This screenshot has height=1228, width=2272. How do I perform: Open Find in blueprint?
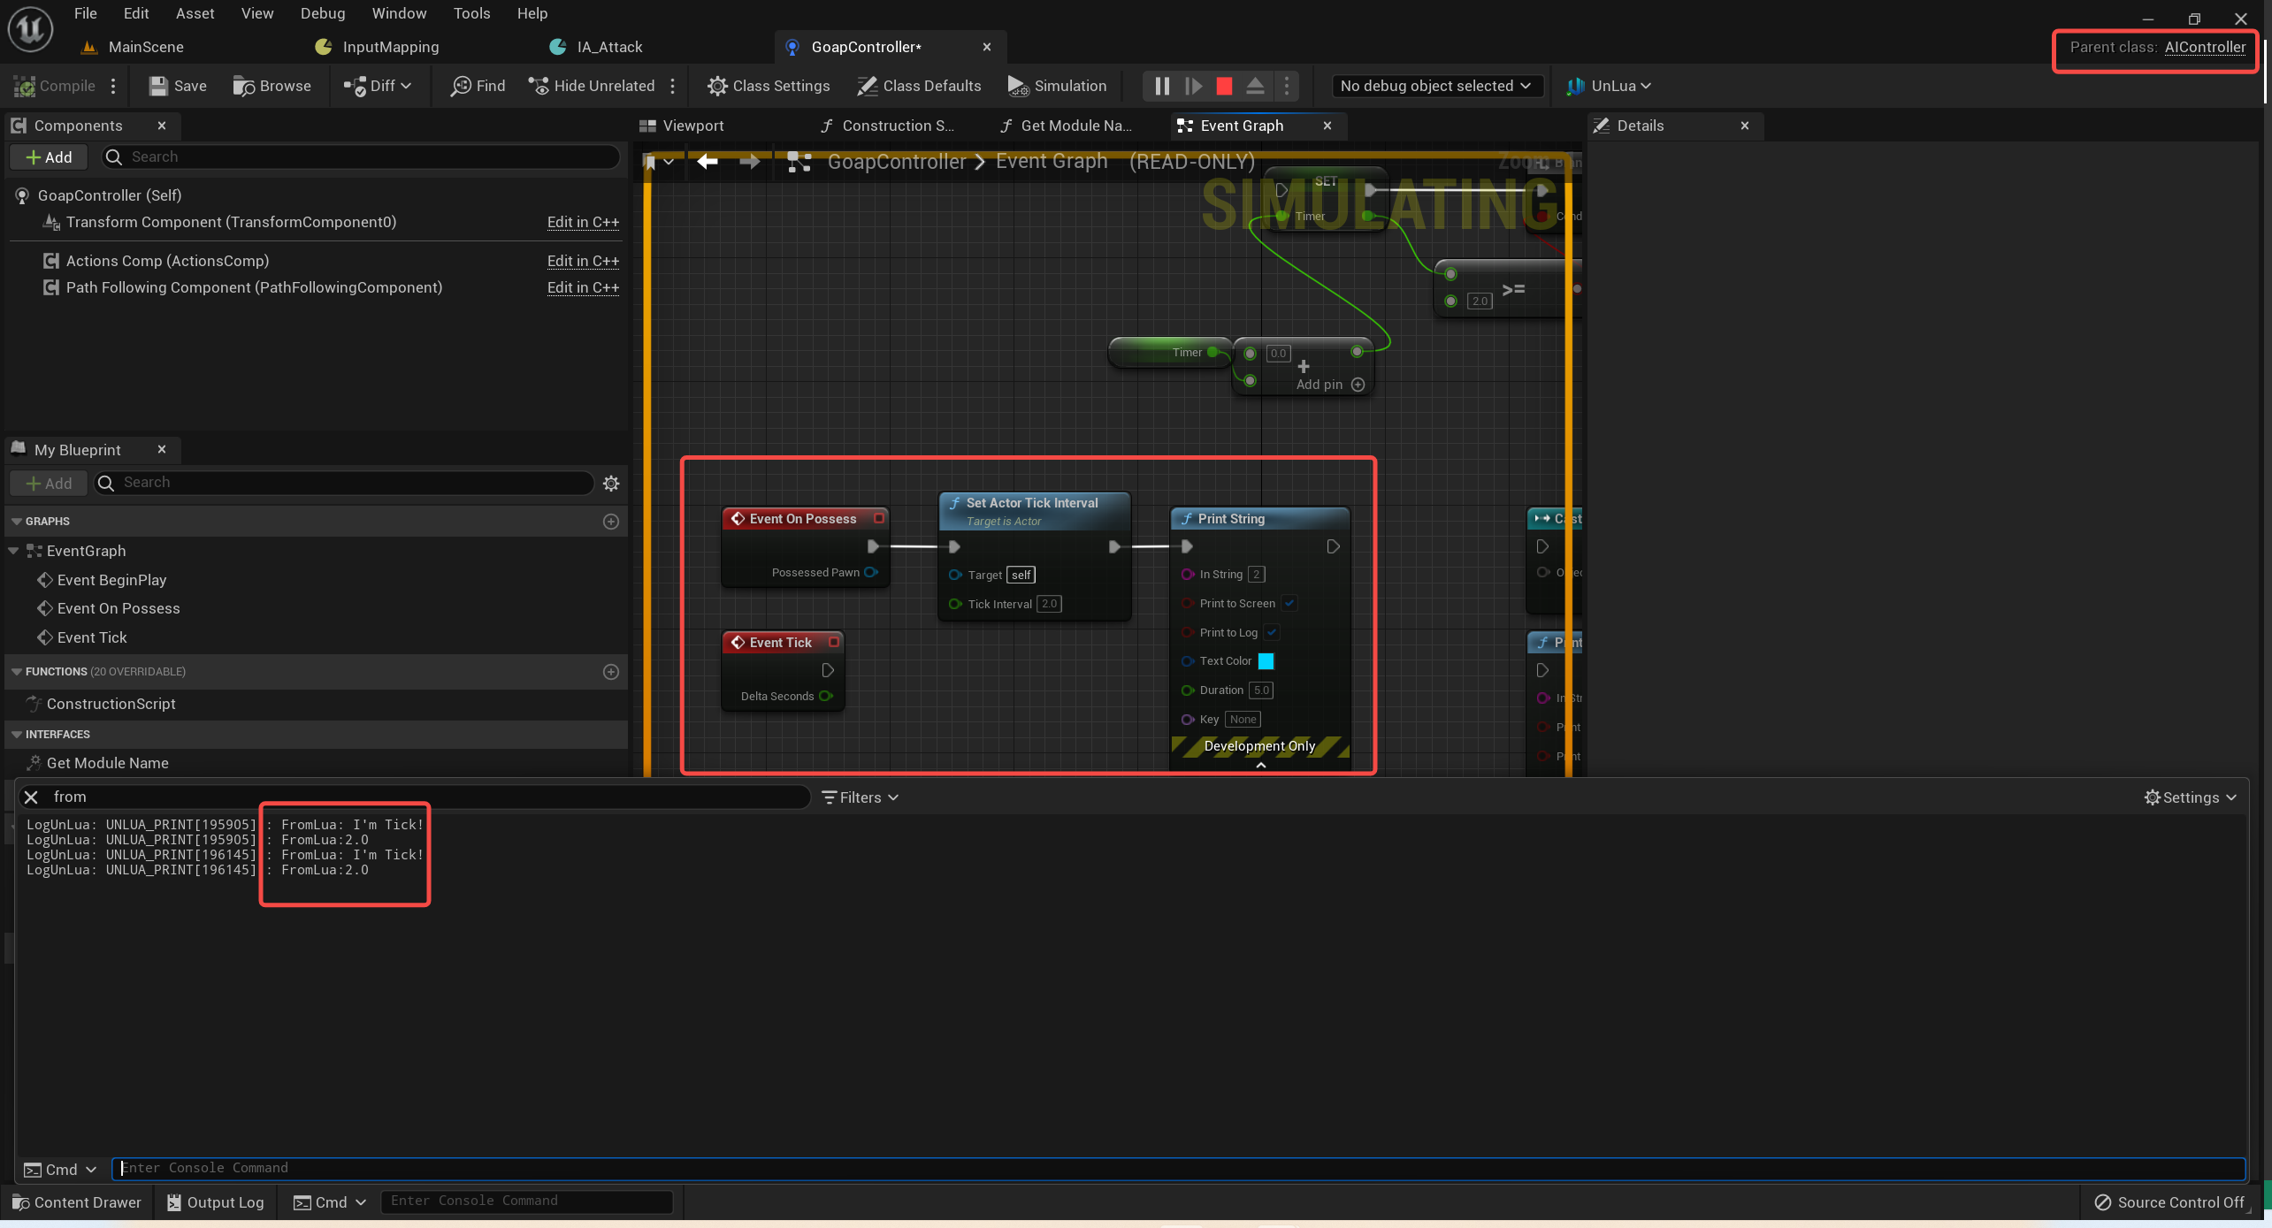click(x=478, y=86)
